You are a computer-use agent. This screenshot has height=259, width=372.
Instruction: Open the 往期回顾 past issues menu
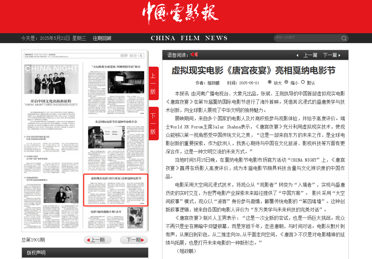click(x=102, y=38)
